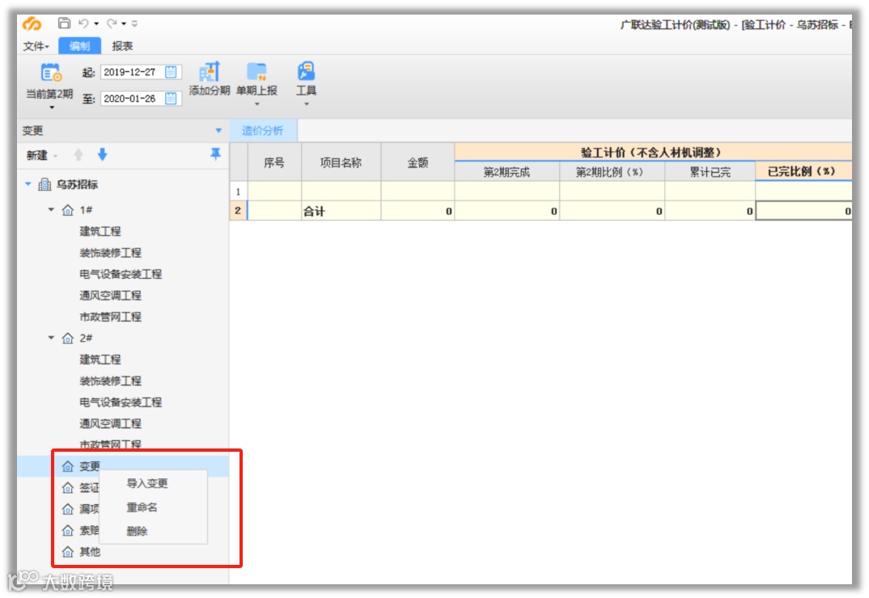The height and width of the screenshot is (598, 869).
Task: Select 电气设备安装工程 under 1#
Action: coord(121,274)
